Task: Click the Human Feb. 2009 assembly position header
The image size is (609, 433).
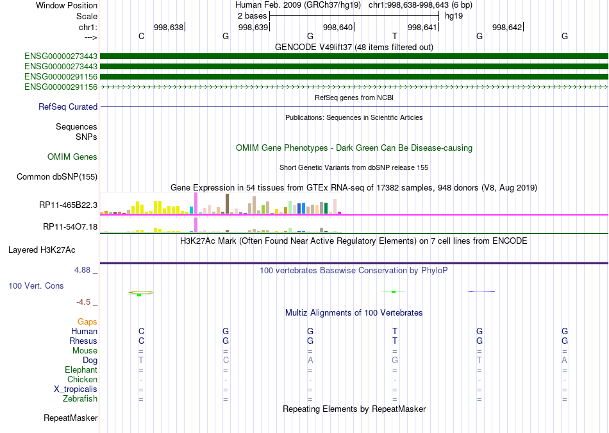Action: coord(354,5)
